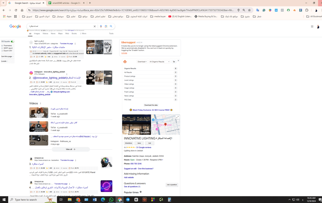Click the Download this data button
The height and width of the screenshot is (203, 322).
coord(151,105)
